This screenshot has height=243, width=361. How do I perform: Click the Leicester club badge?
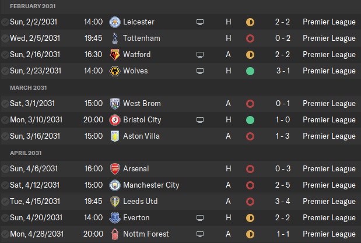coord(115,22)
